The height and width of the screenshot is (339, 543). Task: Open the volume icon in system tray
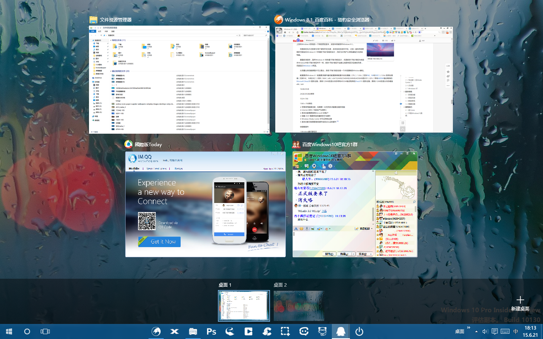point(485,331)
